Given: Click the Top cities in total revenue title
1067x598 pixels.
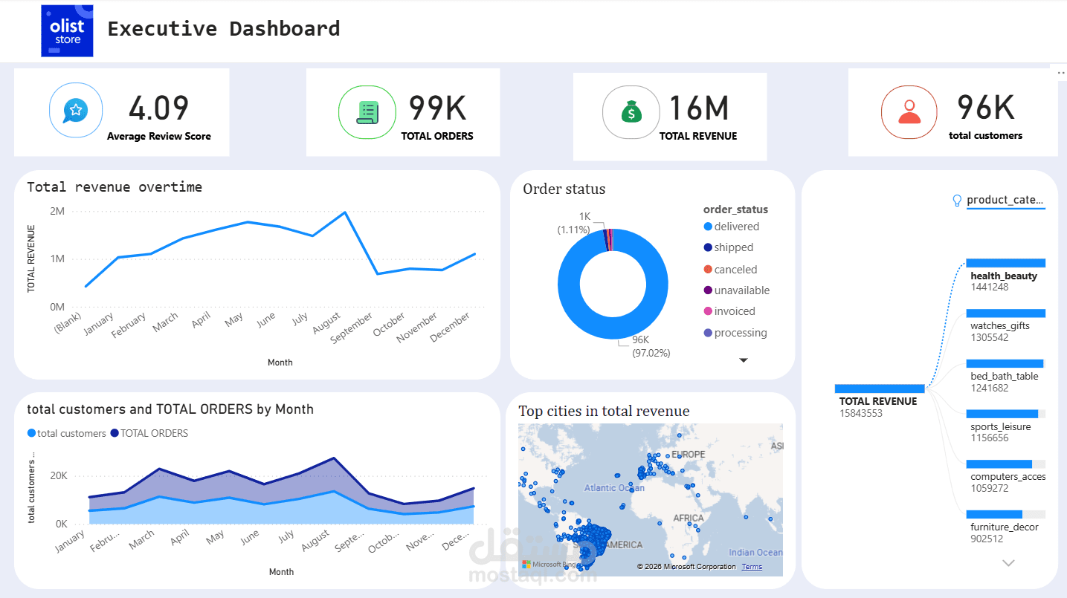Looking at the screenshot, I should coord(604,411).
